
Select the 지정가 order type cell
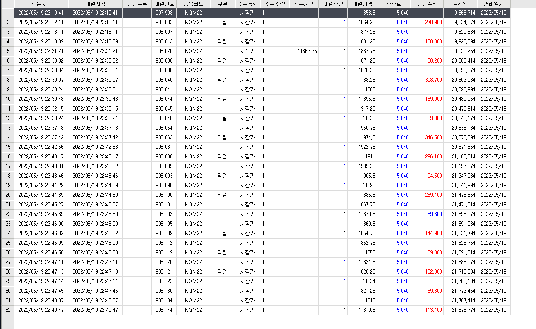click(247, 51)
